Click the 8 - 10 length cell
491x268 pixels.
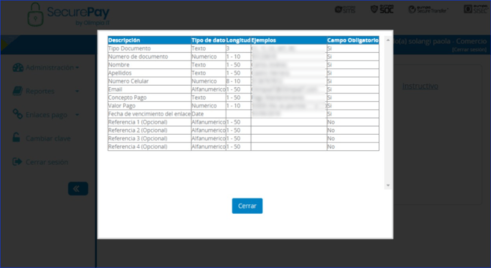pyautogui.click(x=238, y=81)
